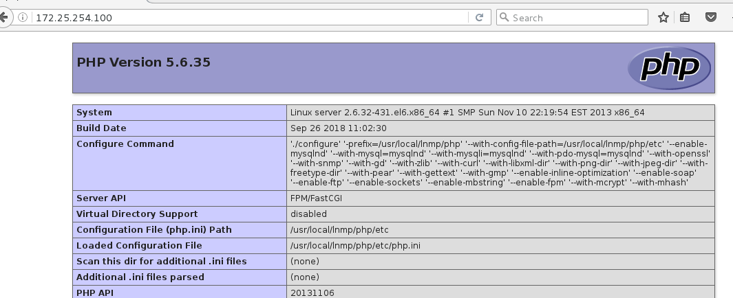Image resolution: width=733 pixels, height=298 pixels.
Task: Click the search magnifier icon
Action: [504, 18]
